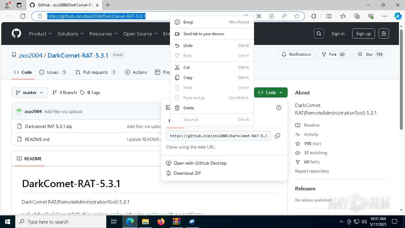Open the Edge Favorites list icon
The image size is (405, 228).
pos(343,16)
